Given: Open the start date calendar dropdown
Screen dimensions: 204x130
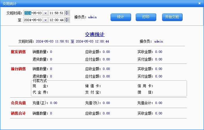Looking at the screenshot, I should click(45, 13).
